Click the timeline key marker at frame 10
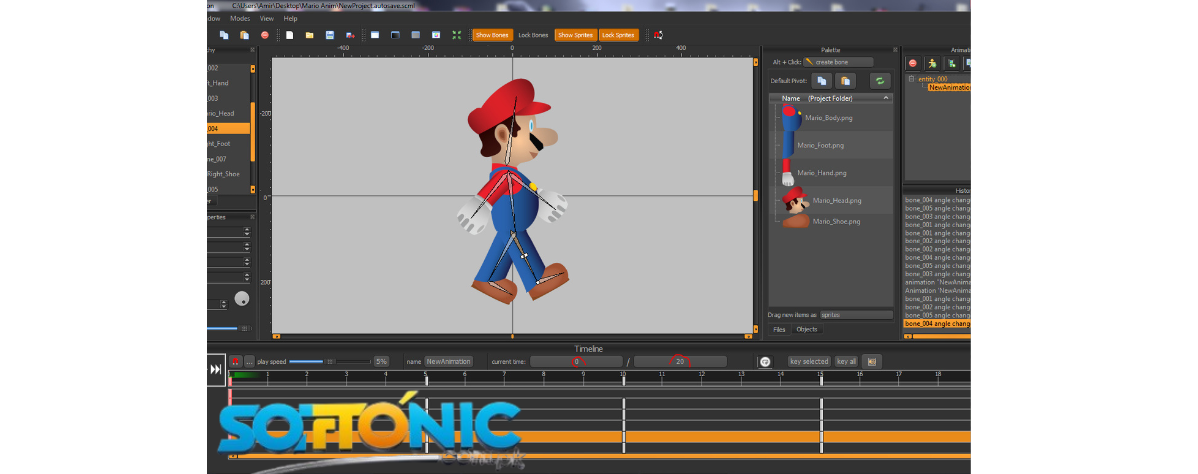1198x474 pixels. [623, 381]
